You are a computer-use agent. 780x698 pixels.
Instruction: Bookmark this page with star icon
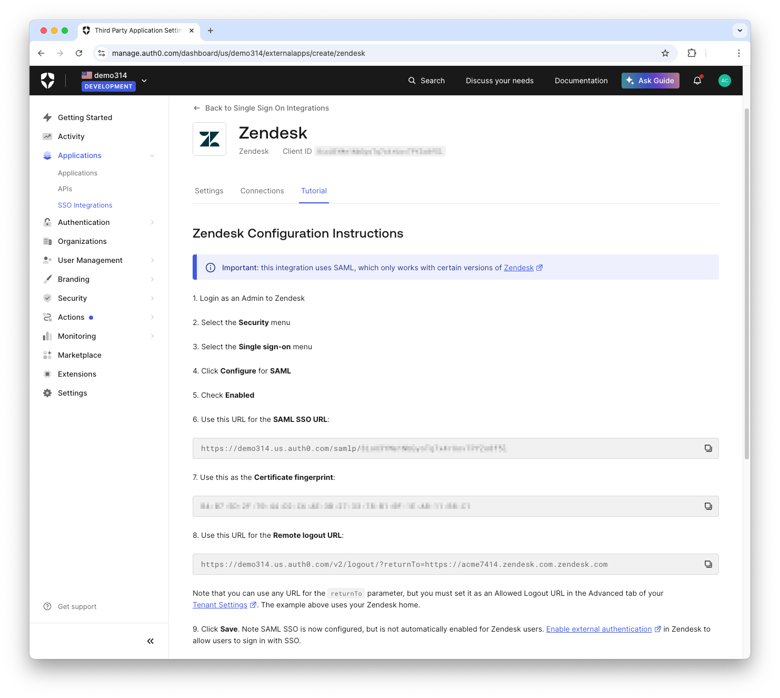(665, 53)
